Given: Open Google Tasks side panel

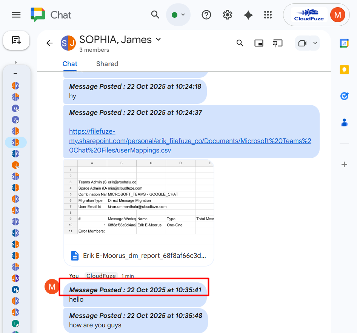Looking at the screenshot, I should 344,96.
